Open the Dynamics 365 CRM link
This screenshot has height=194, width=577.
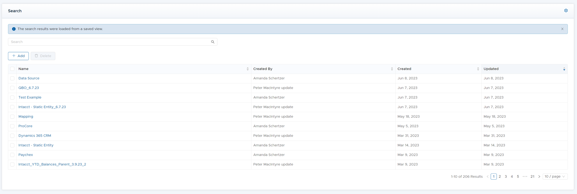pos(35,135)
